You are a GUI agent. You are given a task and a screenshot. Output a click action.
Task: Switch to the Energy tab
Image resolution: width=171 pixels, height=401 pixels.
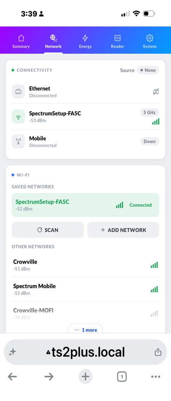pos(85,42)
